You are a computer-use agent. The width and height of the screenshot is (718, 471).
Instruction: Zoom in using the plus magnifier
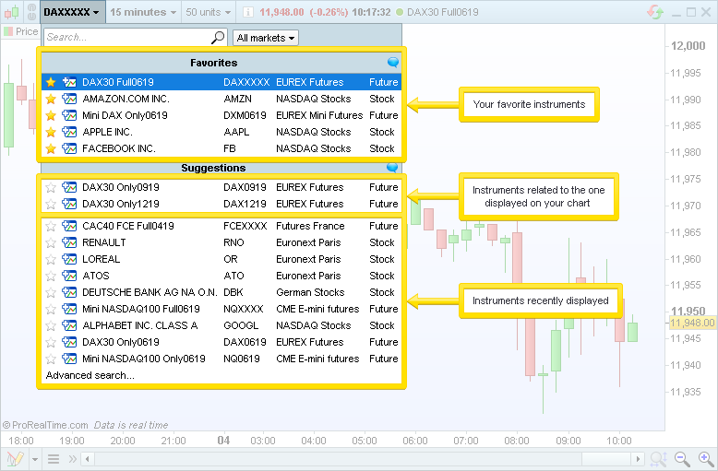(x=706, y=458)
